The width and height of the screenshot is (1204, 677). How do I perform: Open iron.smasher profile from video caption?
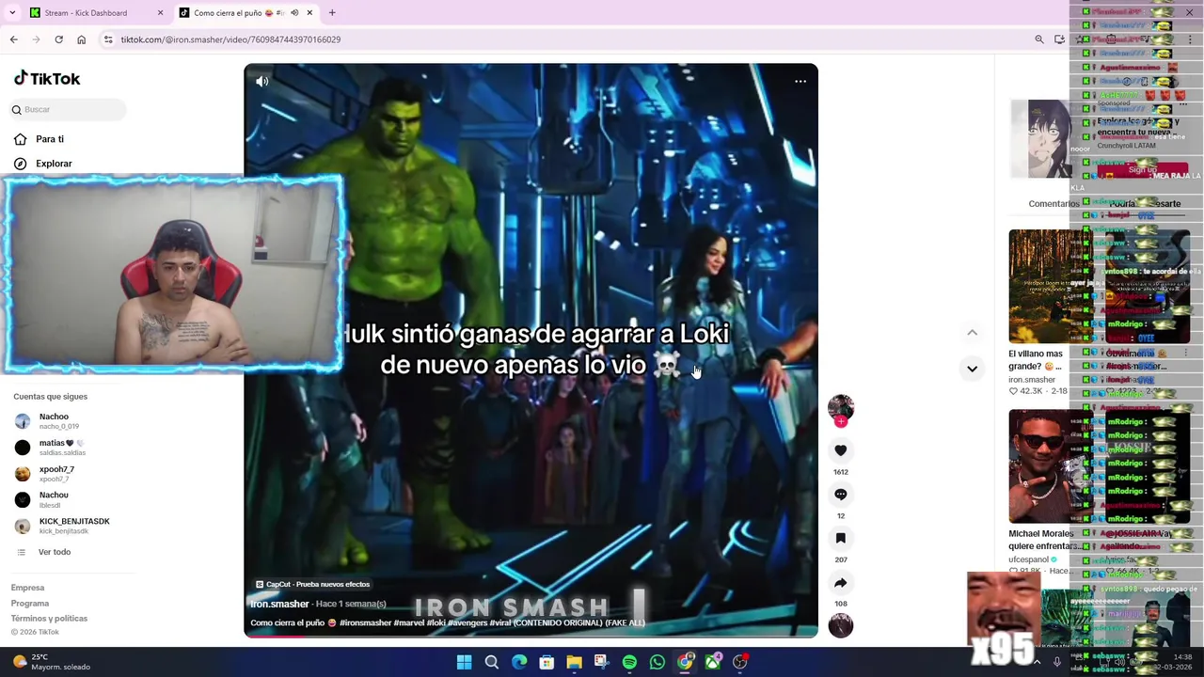(x=279, y=604)
